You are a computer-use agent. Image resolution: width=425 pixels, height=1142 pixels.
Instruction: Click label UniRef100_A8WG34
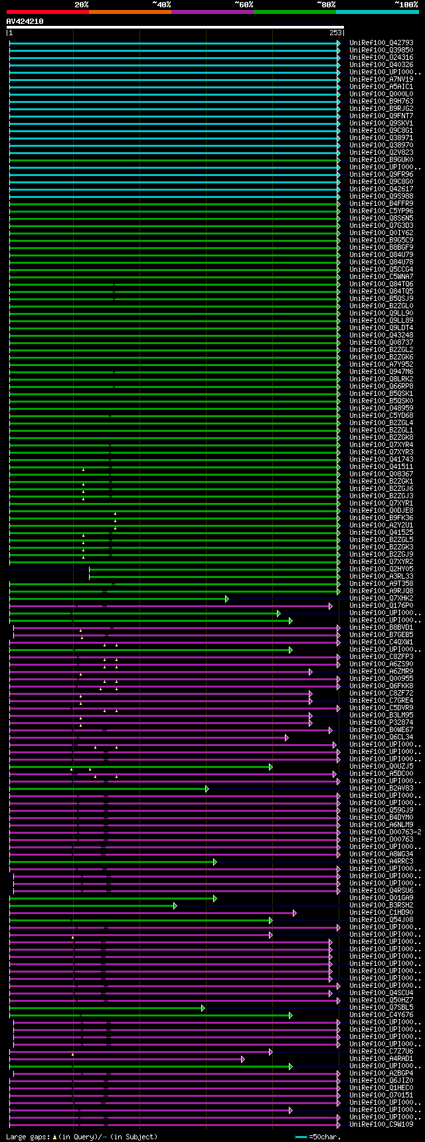coord(381,854)
